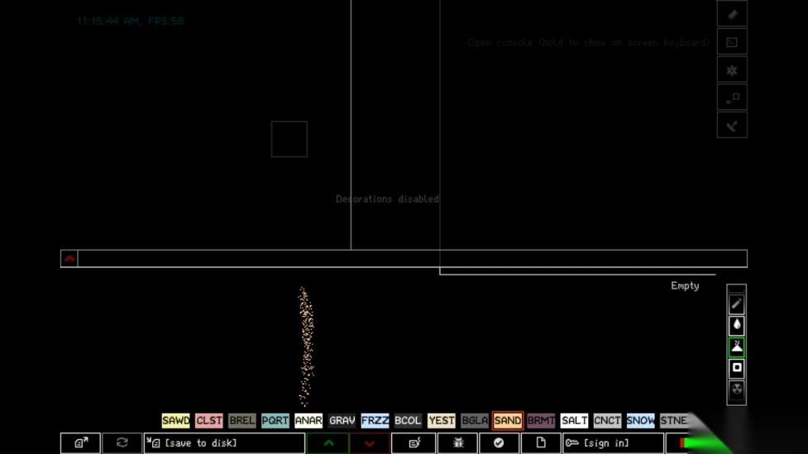Viewport: 808px width, 454px height.
Task: Open the Solids category square icon
Action: [x=736, y=367]
